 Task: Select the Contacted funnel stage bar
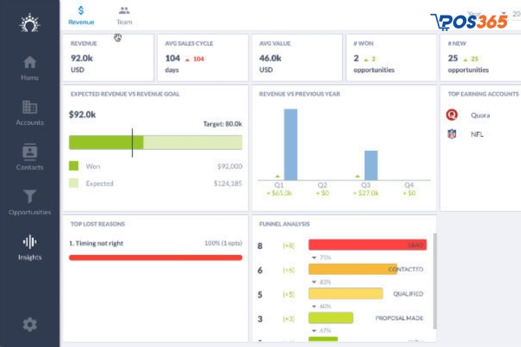coord(352,270)
